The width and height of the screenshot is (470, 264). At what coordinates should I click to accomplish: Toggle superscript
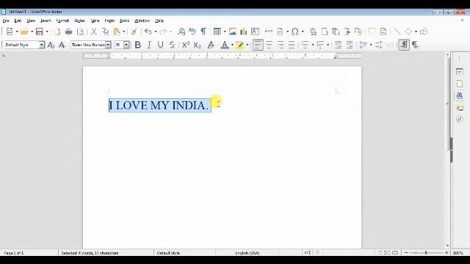coord(186,45)
